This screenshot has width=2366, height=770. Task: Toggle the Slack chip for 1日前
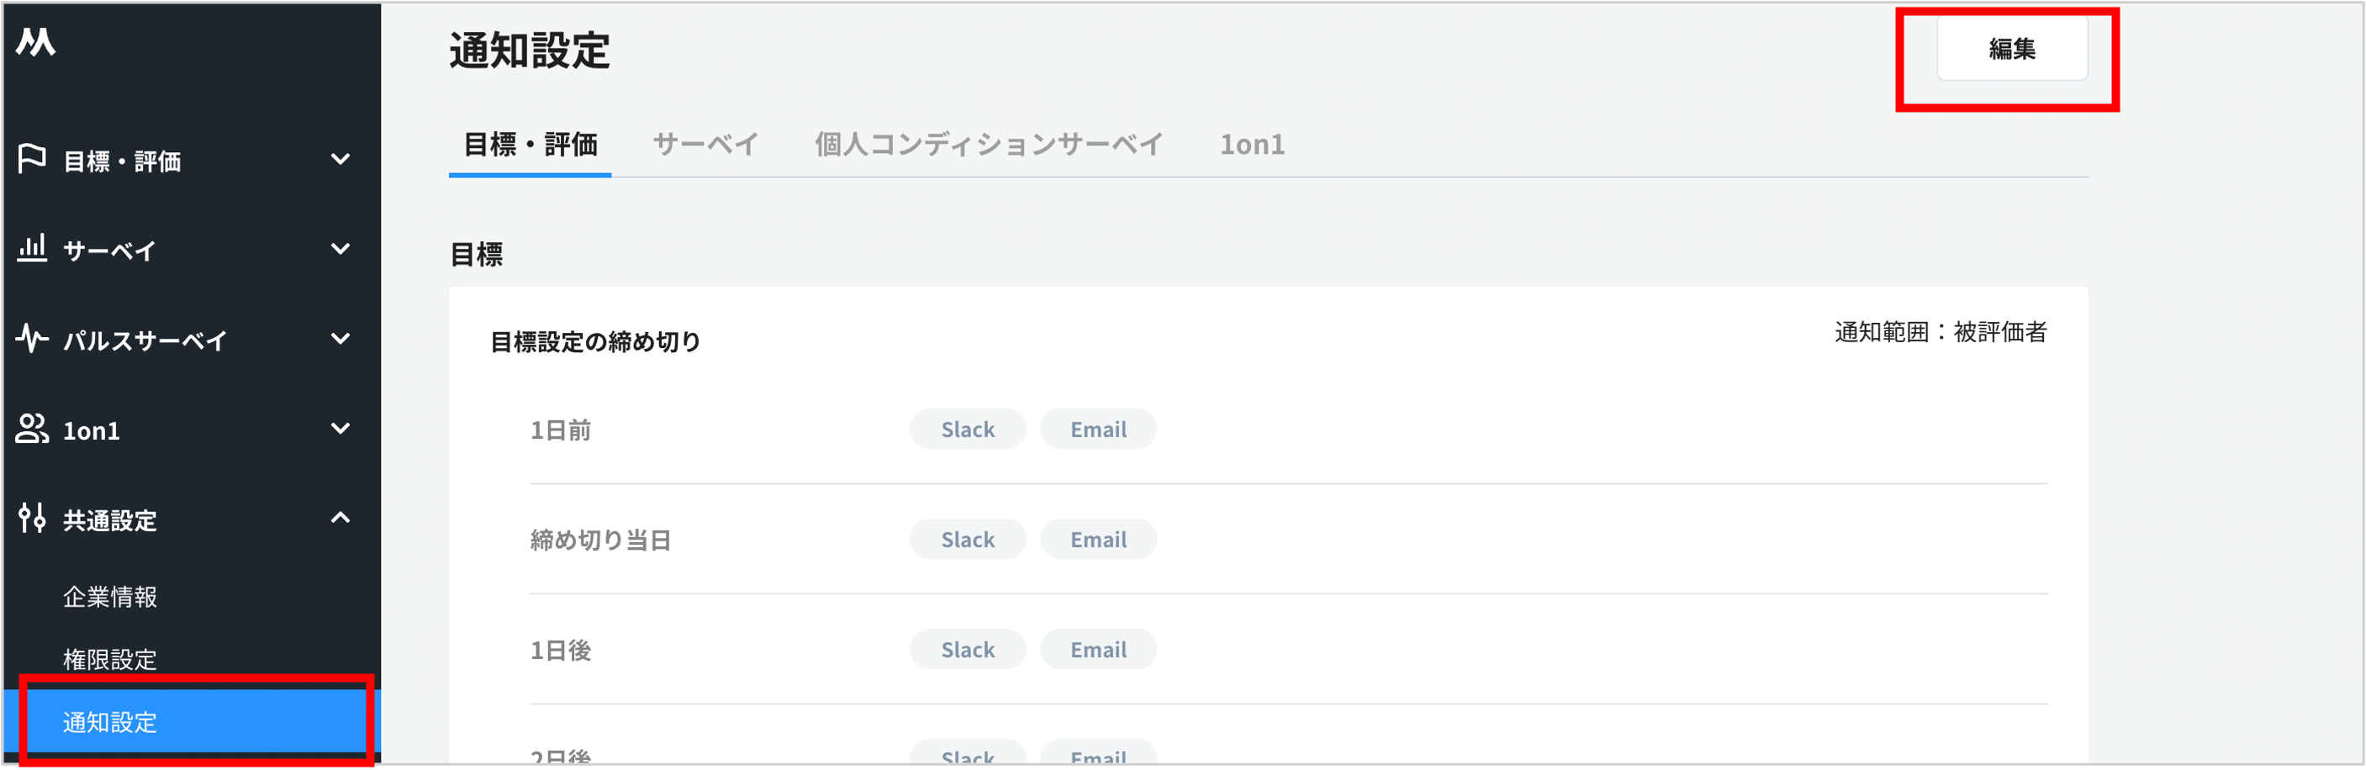[968, 430]
